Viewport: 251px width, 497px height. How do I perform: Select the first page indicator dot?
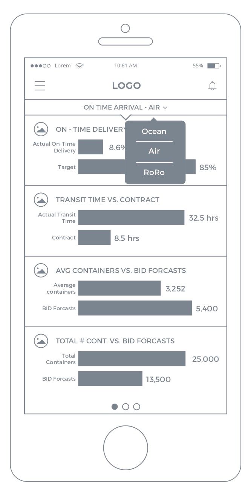pos(115,407)
